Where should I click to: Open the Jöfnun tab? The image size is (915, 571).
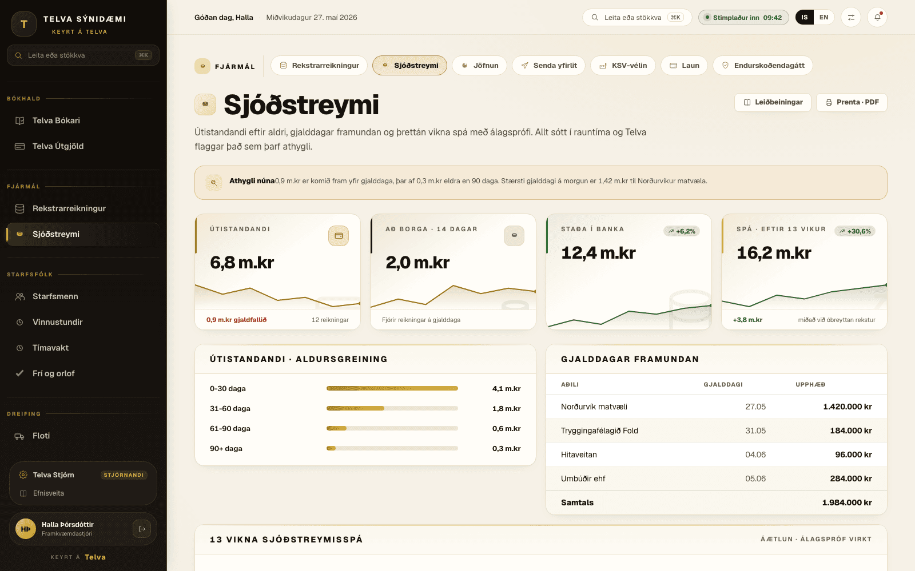tap(479, 66)
